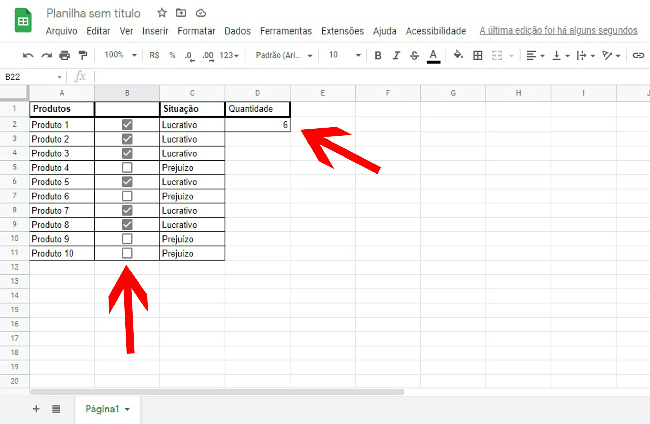Open the 123 number formats dropdown
This screenshot has width=650, height=424.
pos(230,55)
